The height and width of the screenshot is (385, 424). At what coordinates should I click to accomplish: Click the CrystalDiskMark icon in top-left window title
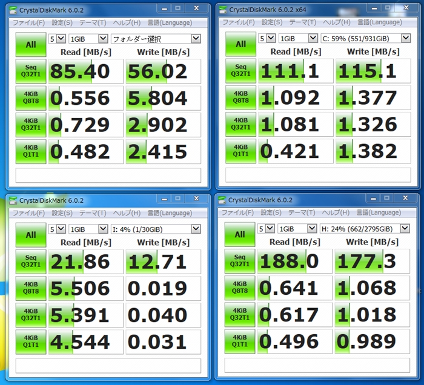pos(13,10)
